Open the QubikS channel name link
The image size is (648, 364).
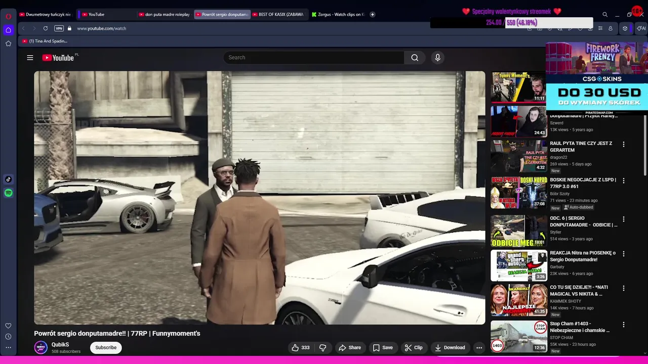coord(60,345)
